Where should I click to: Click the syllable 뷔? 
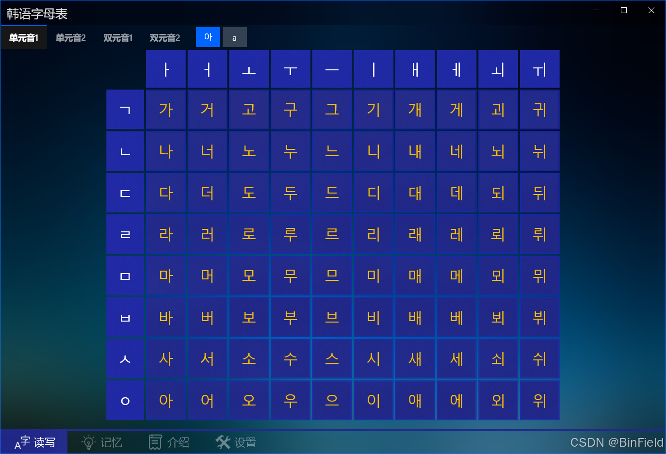coord(540,318)
